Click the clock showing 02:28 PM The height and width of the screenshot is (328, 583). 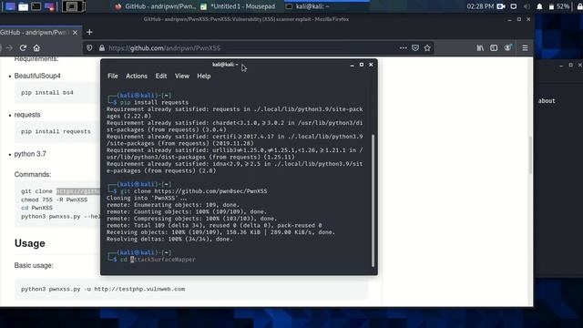pyautogui.click(x=480, y=6)
